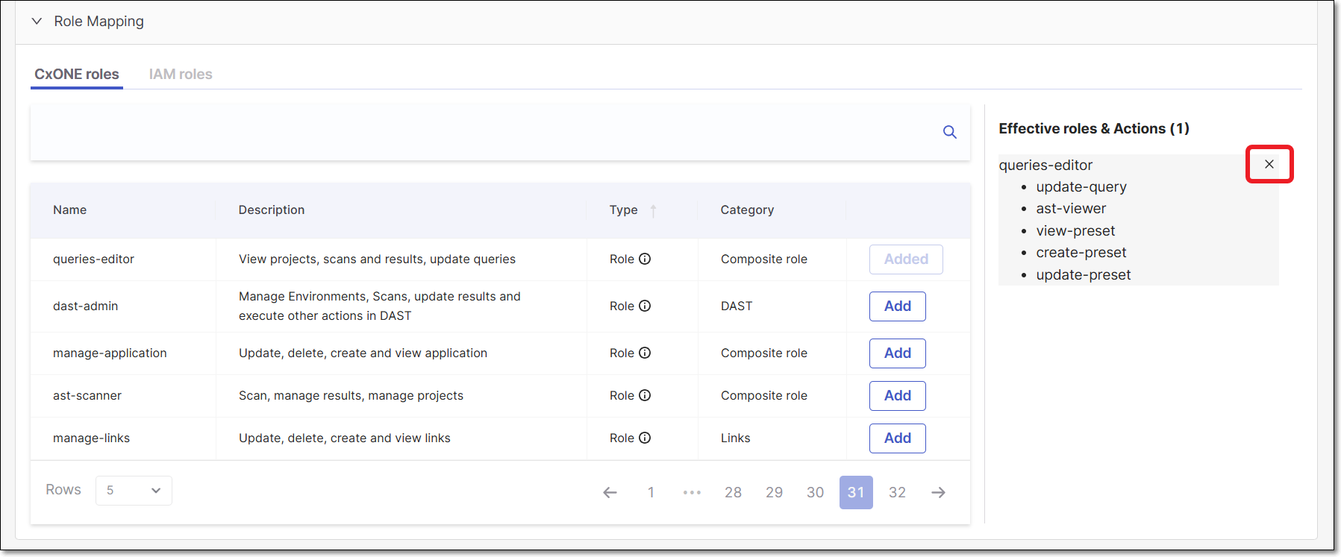Click 'Scan, manage results, manage projects'
Image resolution: width=1341 pixels, height=557 pixels.
coord(351,395)
